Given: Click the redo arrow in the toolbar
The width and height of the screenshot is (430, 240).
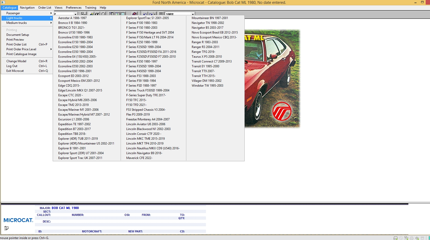Looking at the screenshot, I should [151, 14].
